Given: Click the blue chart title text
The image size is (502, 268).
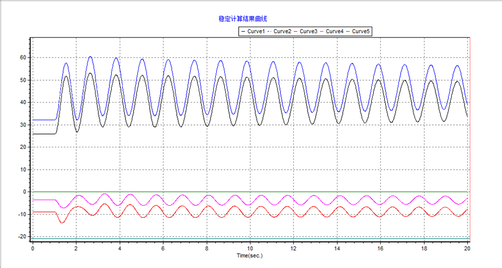Looking at the screenshot, I should [239, 19].
